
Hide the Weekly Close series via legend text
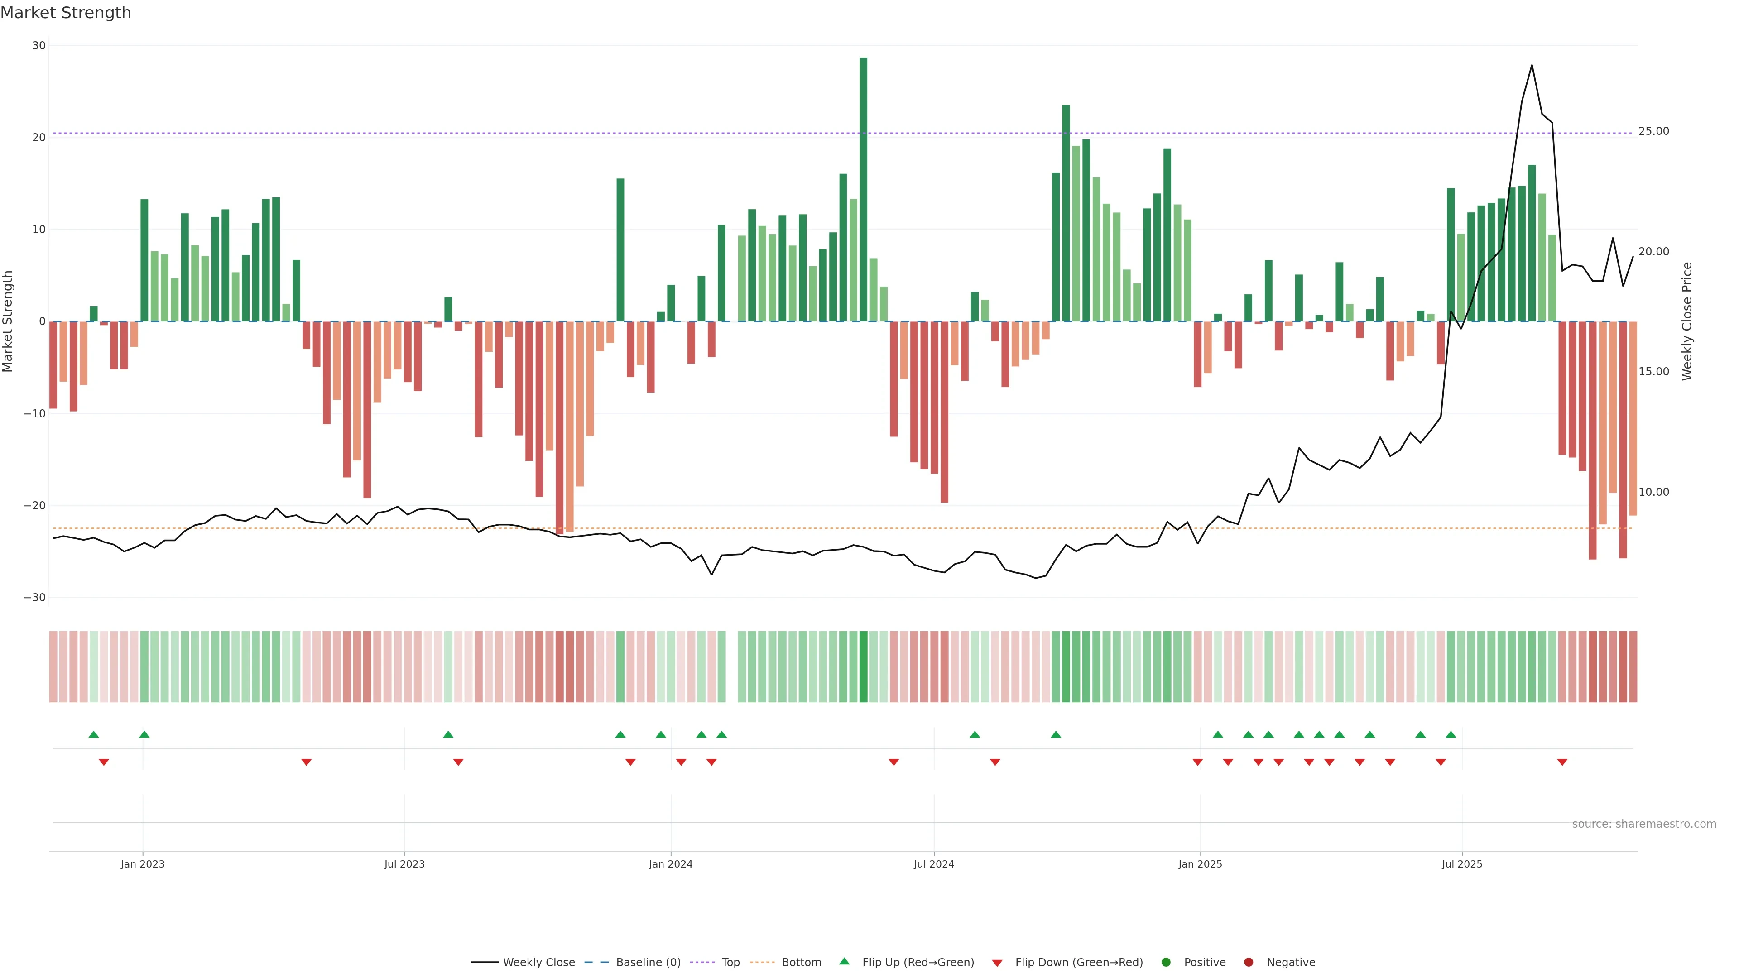539,962
